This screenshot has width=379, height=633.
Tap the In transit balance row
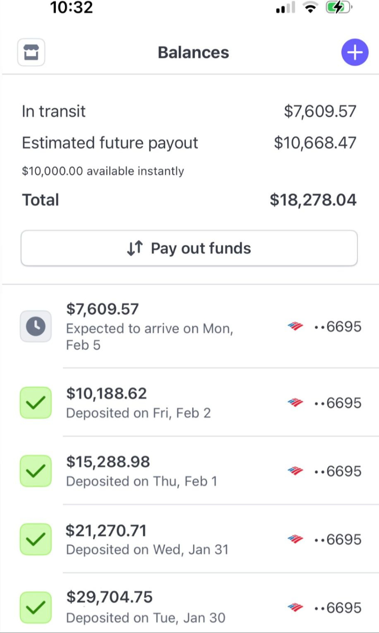point(189,111)
